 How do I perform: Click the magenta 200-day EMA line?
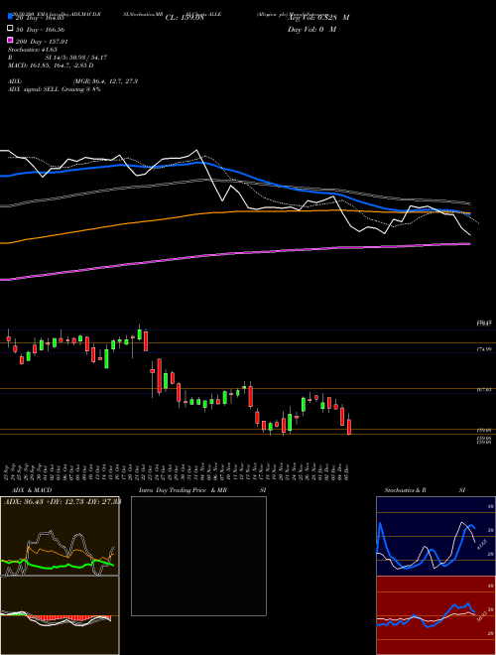(x=234, y=253)
